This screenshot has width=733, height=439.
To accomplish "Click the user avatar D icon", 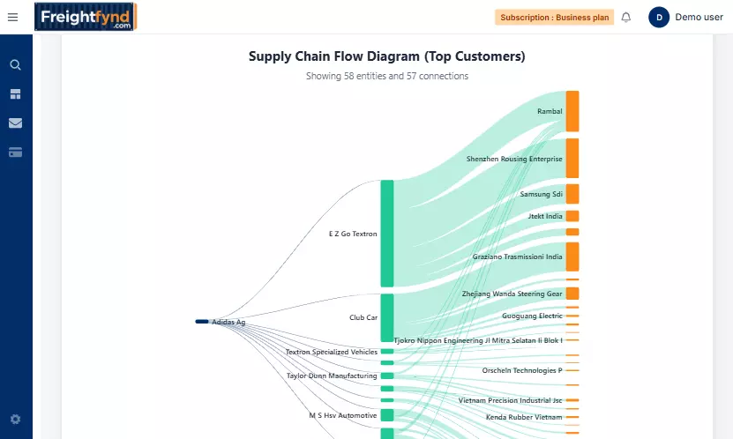I will tap(659, 17).
